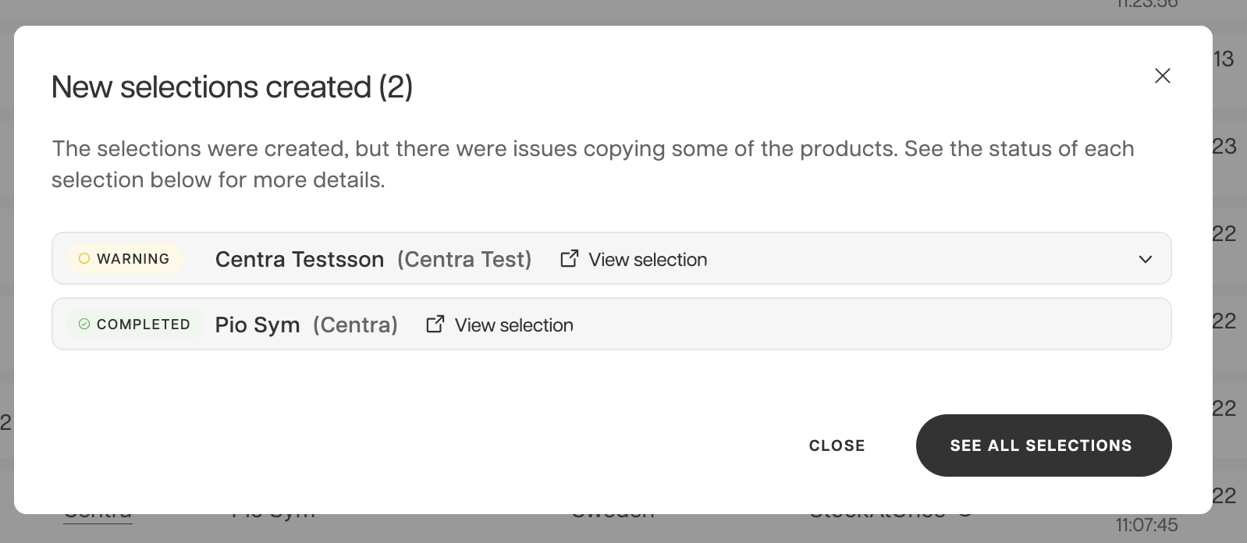Click the green completed checkmark icon

pyautogui.click(x=84, y=324)
